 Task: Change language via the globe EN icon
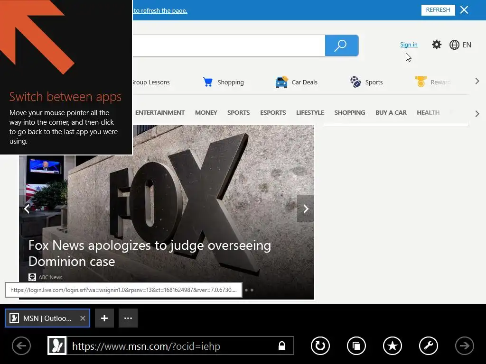click(x=460, y=45)
